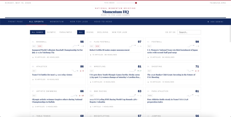
Task: Click the BMX Racing sparkline chart
Action: (x=132, y=95)
